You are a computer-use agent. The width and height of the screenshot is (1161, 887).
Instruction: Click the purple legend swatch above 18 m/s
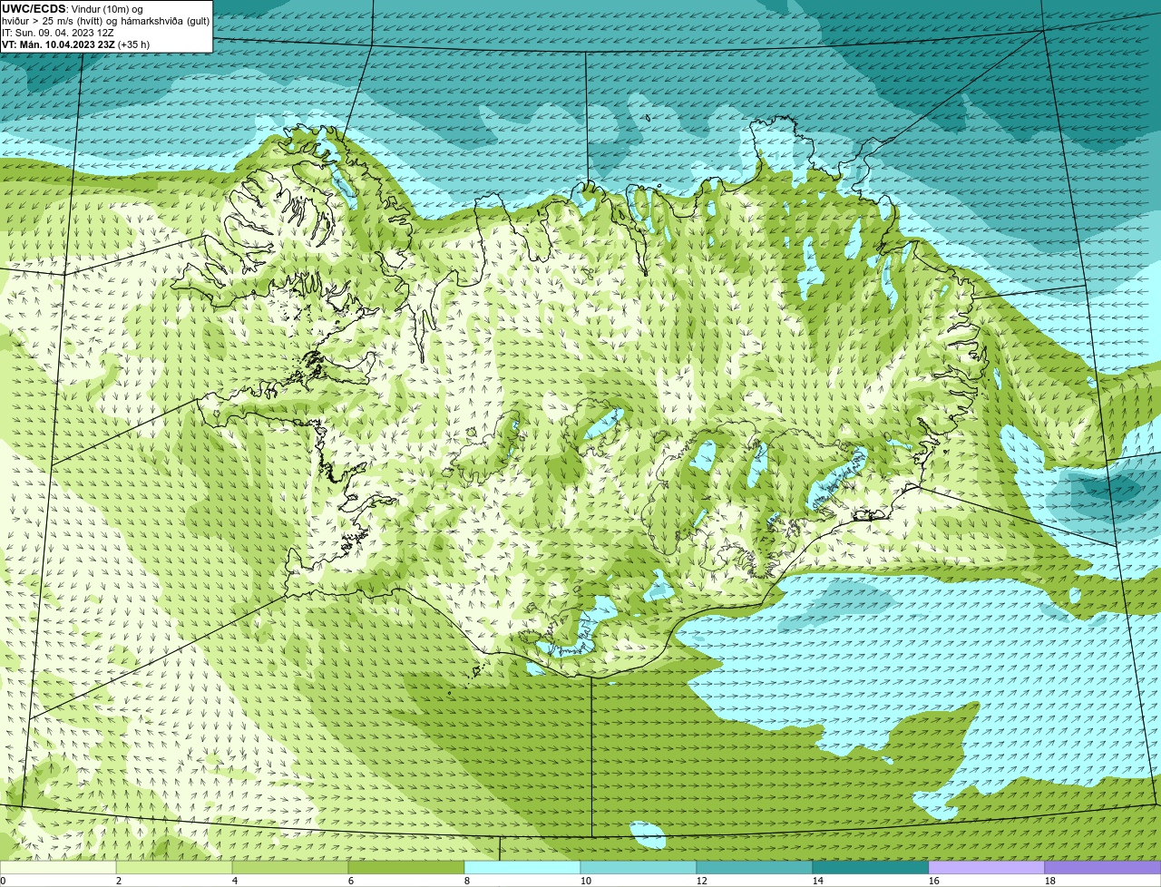coord(1103,867)
